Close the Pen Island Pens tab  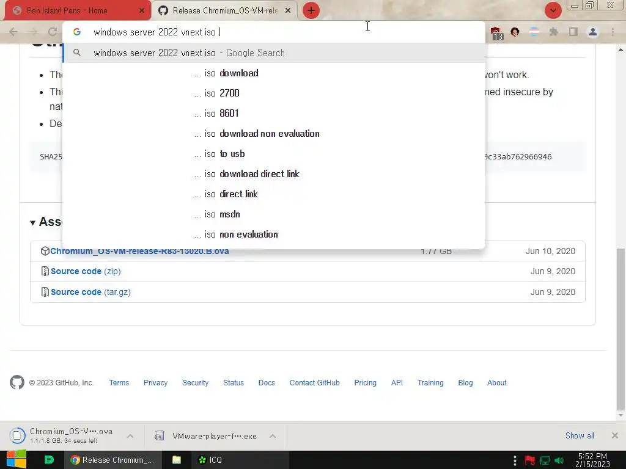(142, 11)
